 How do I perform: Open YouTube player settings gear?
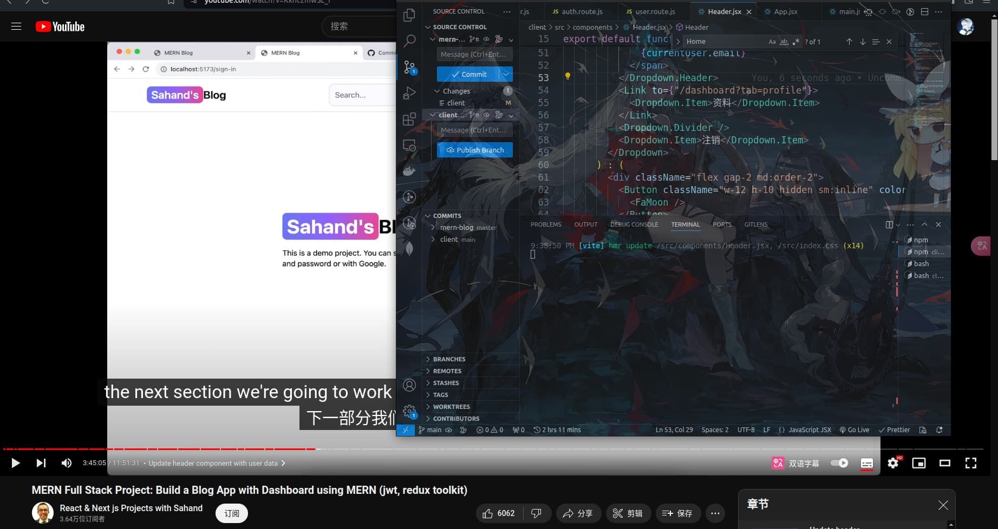click(893, 463)
